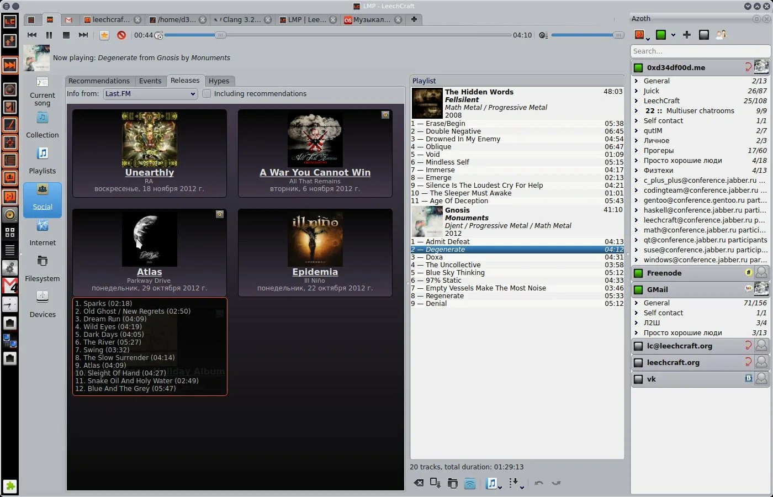Select the lc@leechcraft.org account header

(701, 346)
